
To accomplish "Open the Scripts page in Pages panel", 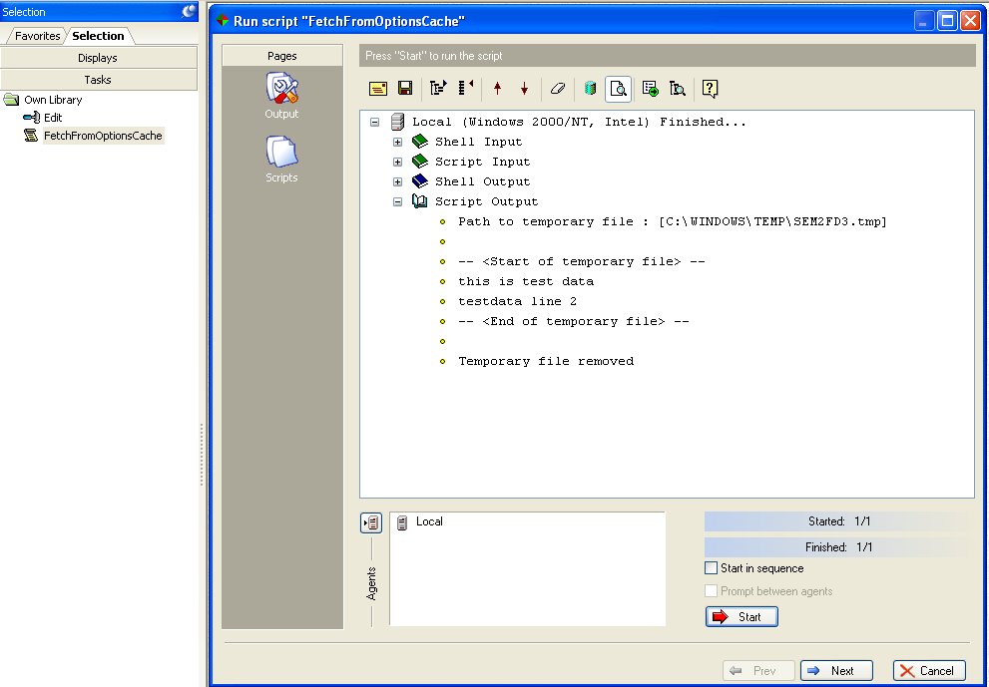I will pos(281,158).
